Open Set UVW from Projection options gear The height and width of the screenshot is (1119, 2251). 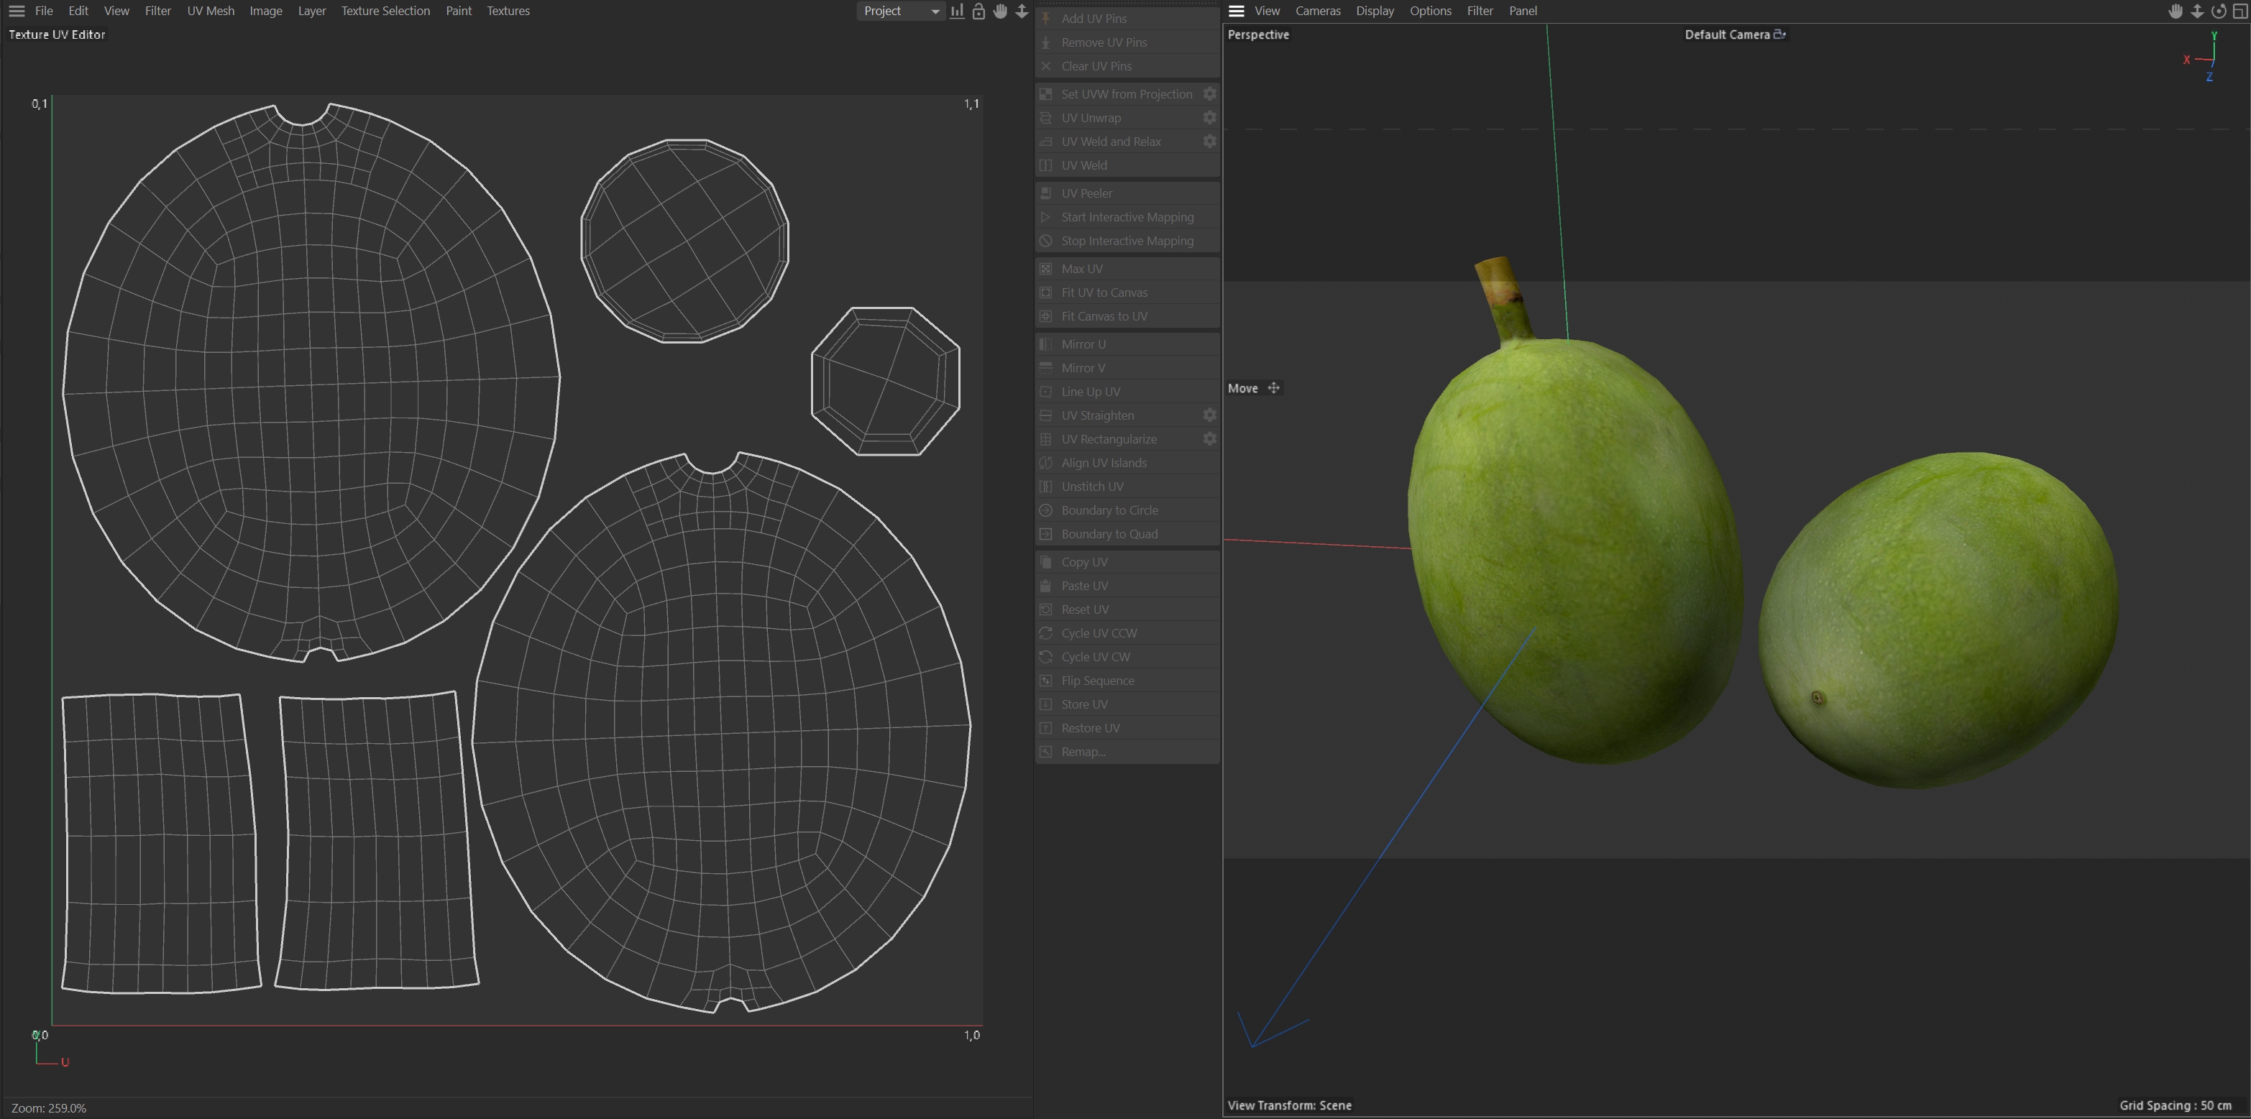pyautogui.click(x=1209, y=94)
